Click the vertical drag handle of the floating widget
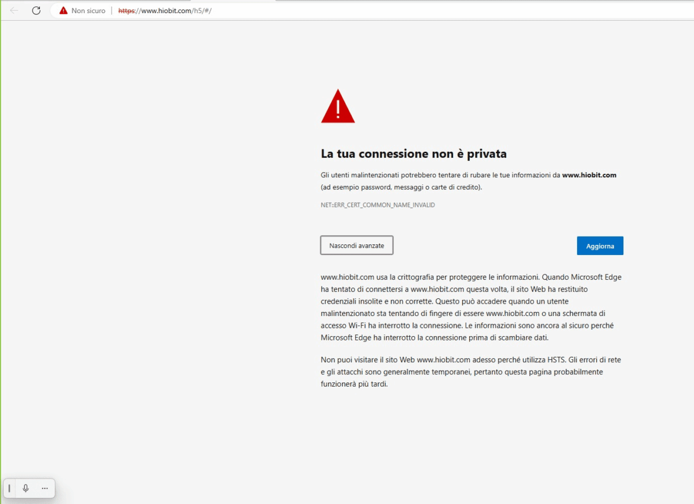Screen dimensions: 694x504 pos(9,488)
